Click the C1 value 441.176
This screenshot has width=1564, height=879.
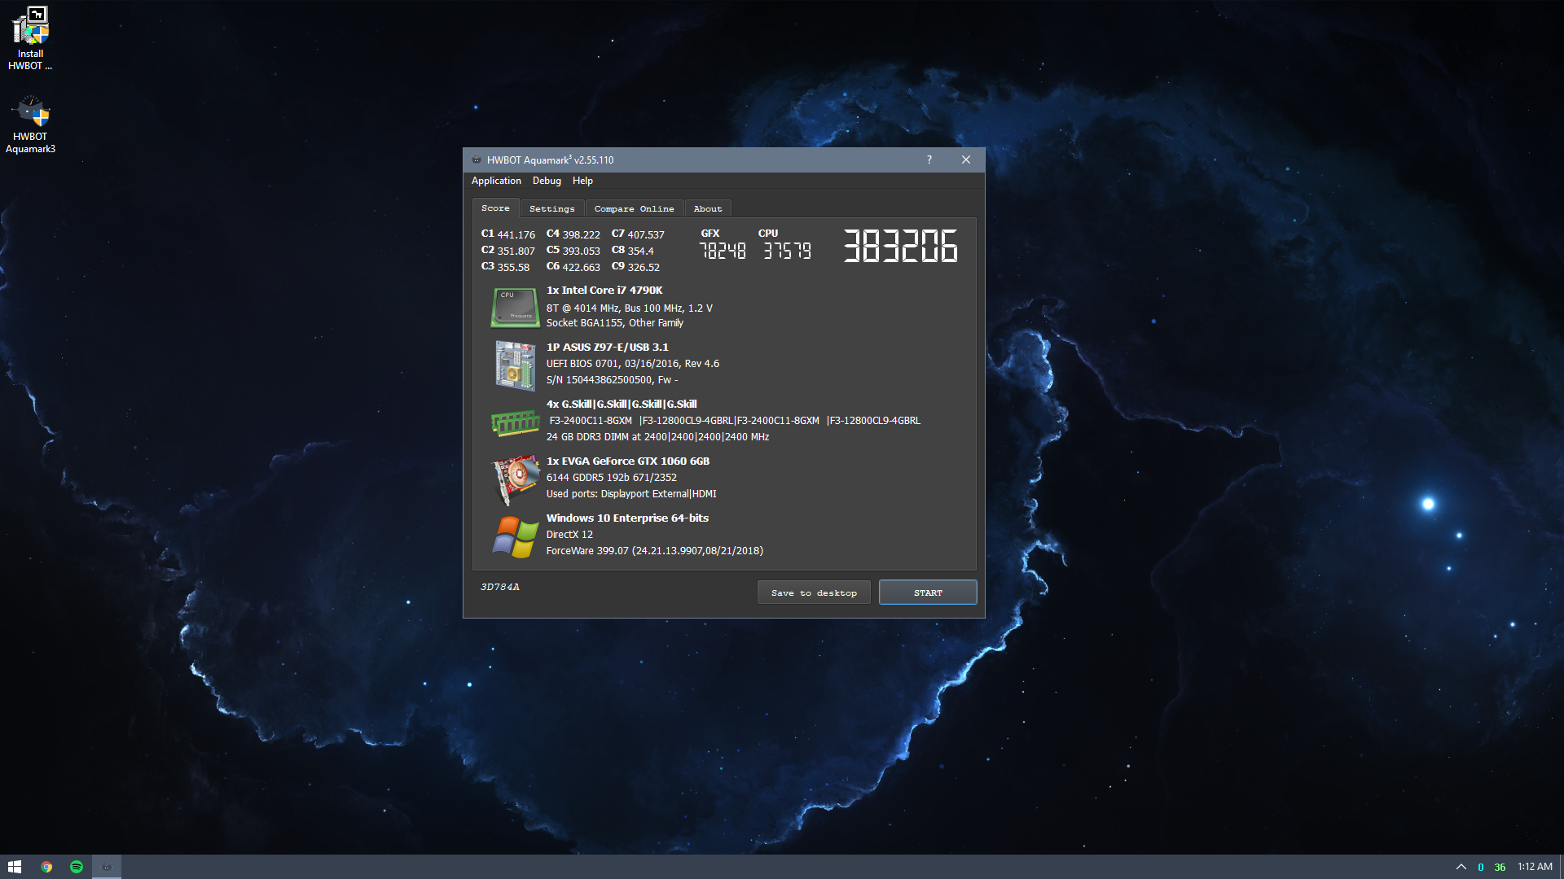516,234
